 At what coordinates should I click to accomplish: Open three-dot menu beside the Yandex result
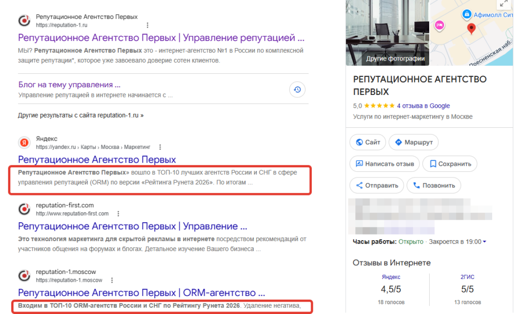click(160, 147)
